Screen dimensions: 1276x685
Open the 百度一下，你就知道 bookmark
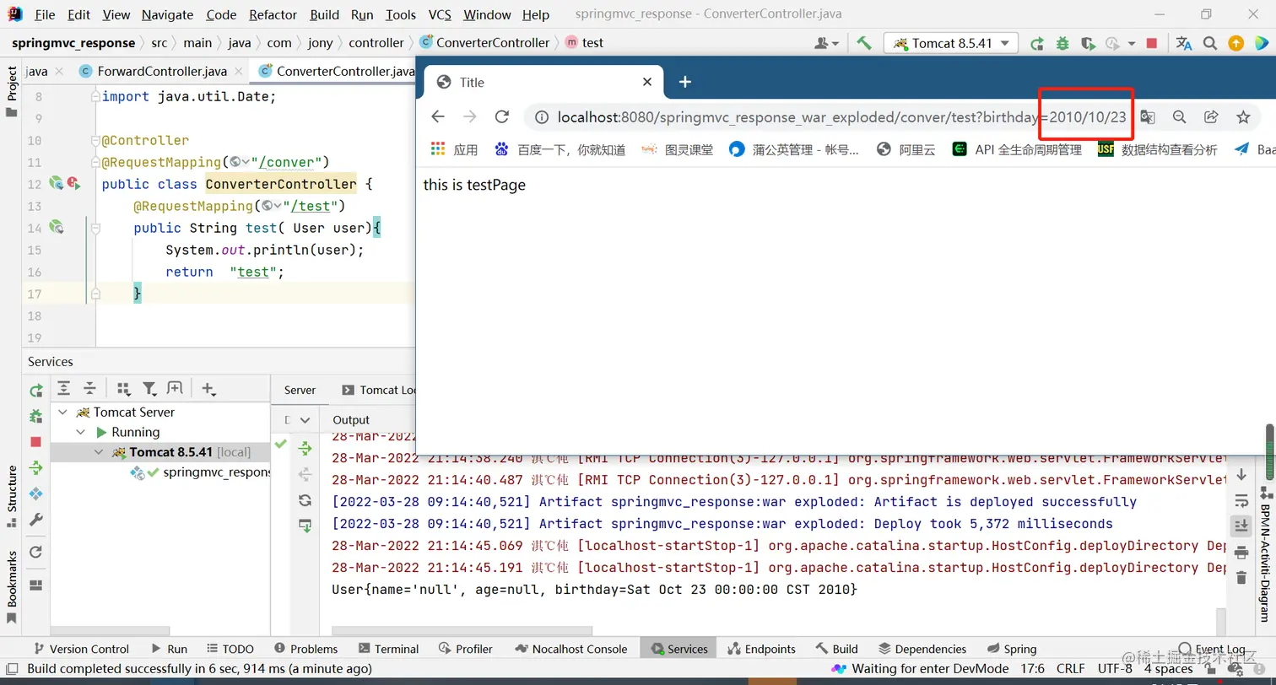coord(560,149)
